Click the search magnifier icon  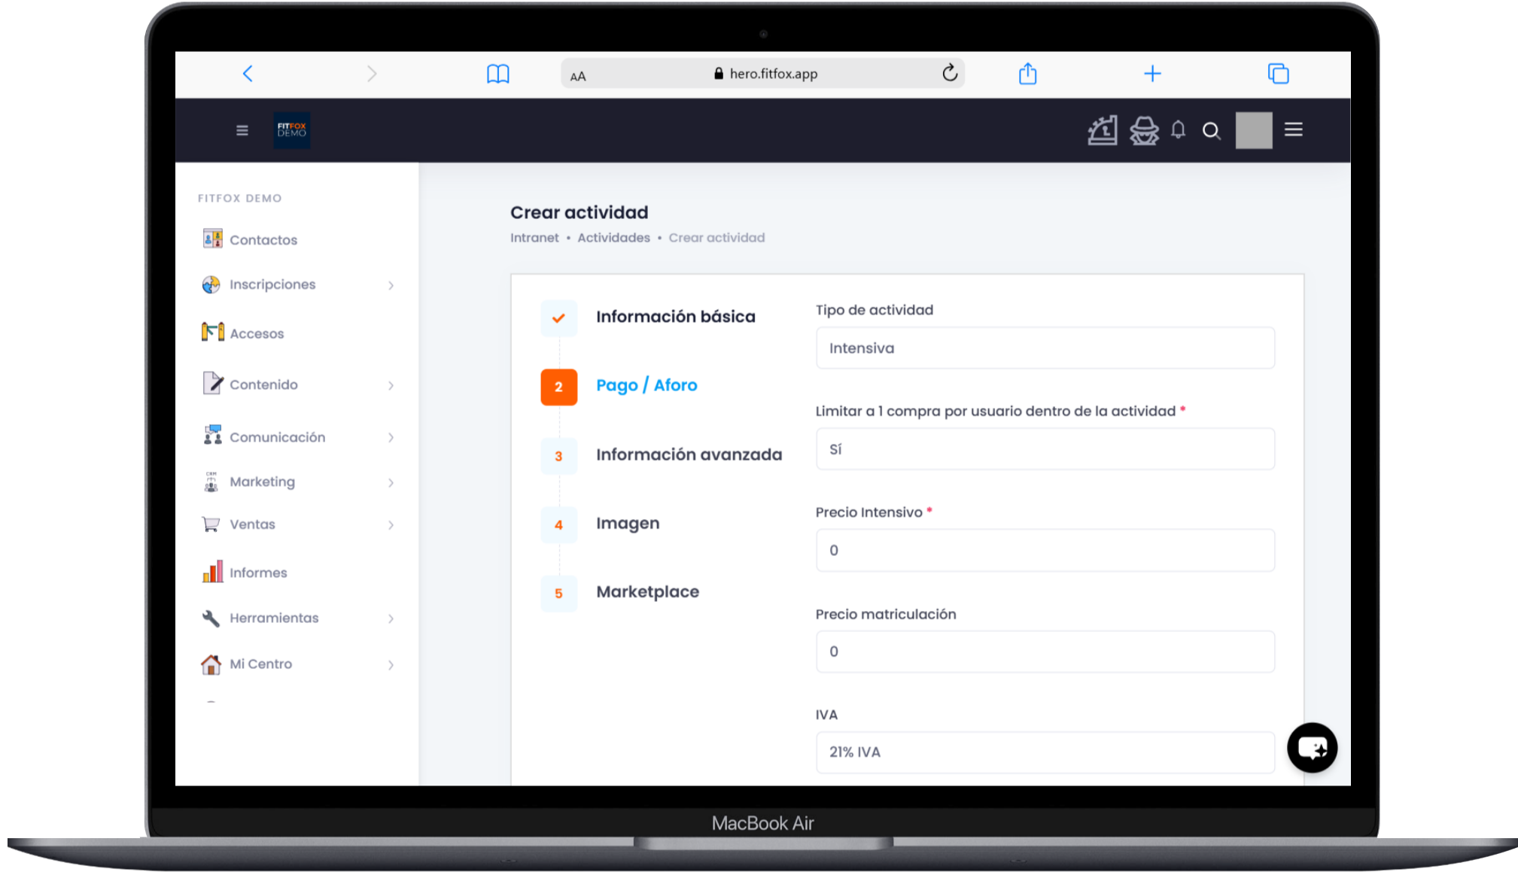pos(1211,131)
